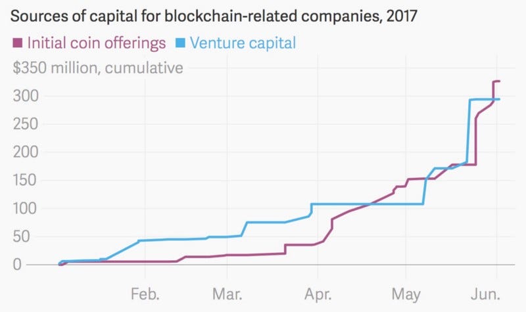Select the Venture capital legend label
Image resolution: width=526 pixels, height=312 pixels.
[243, 43]
